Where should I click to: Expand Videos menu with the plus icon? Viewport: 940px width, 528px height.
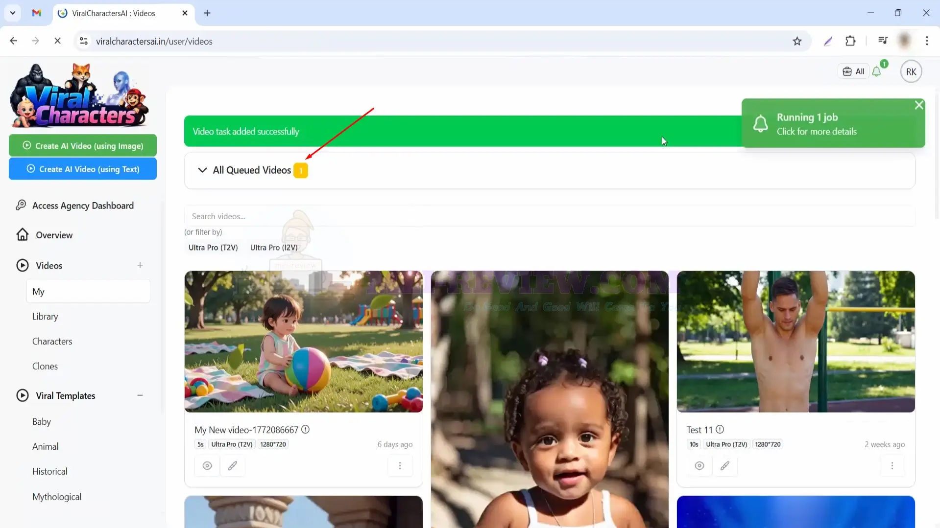click(x=140, y=265)
